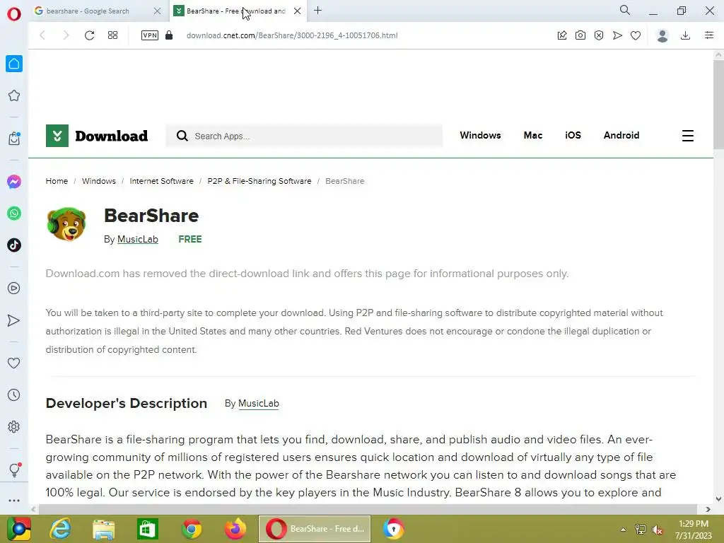Open TikTok in sidebar
The width and height of the screenshot is (724, 543).
click(14, 245)
